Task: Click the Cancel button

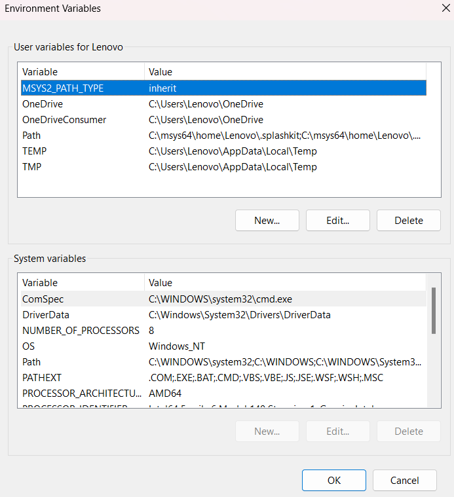Action: coord(405,480)
